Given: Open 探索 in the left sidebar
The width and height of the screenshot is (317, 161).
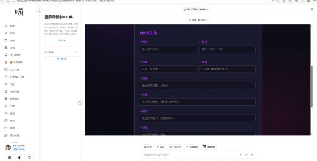Looking at the screenshot, I should [x=12, y=26].
